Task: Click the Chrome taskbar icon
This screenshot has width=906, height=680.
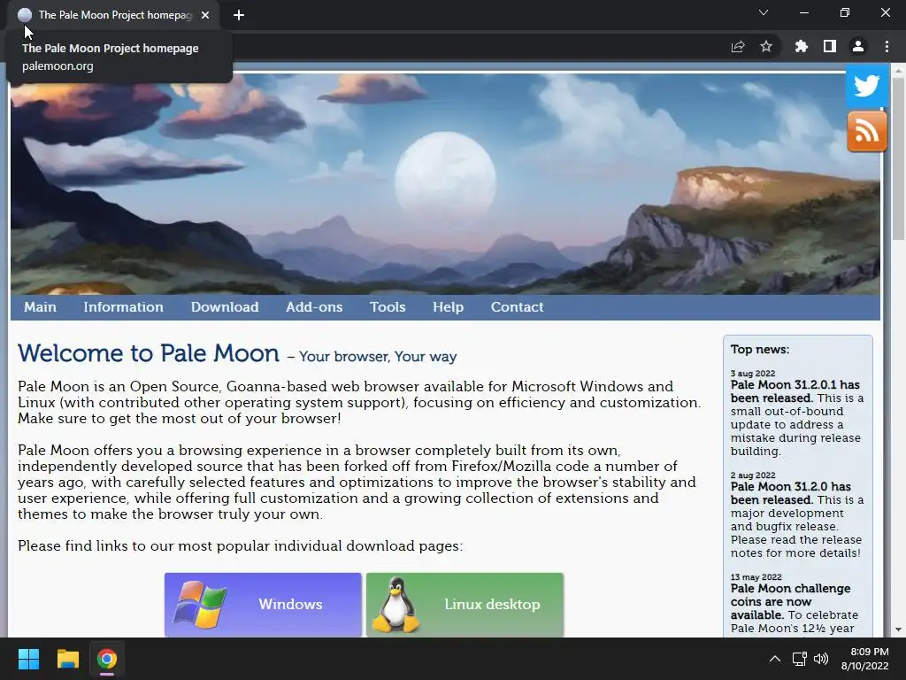Action: click(107, 659)
